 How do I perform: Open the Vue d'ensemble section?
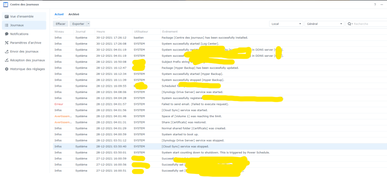coord(24,17)
